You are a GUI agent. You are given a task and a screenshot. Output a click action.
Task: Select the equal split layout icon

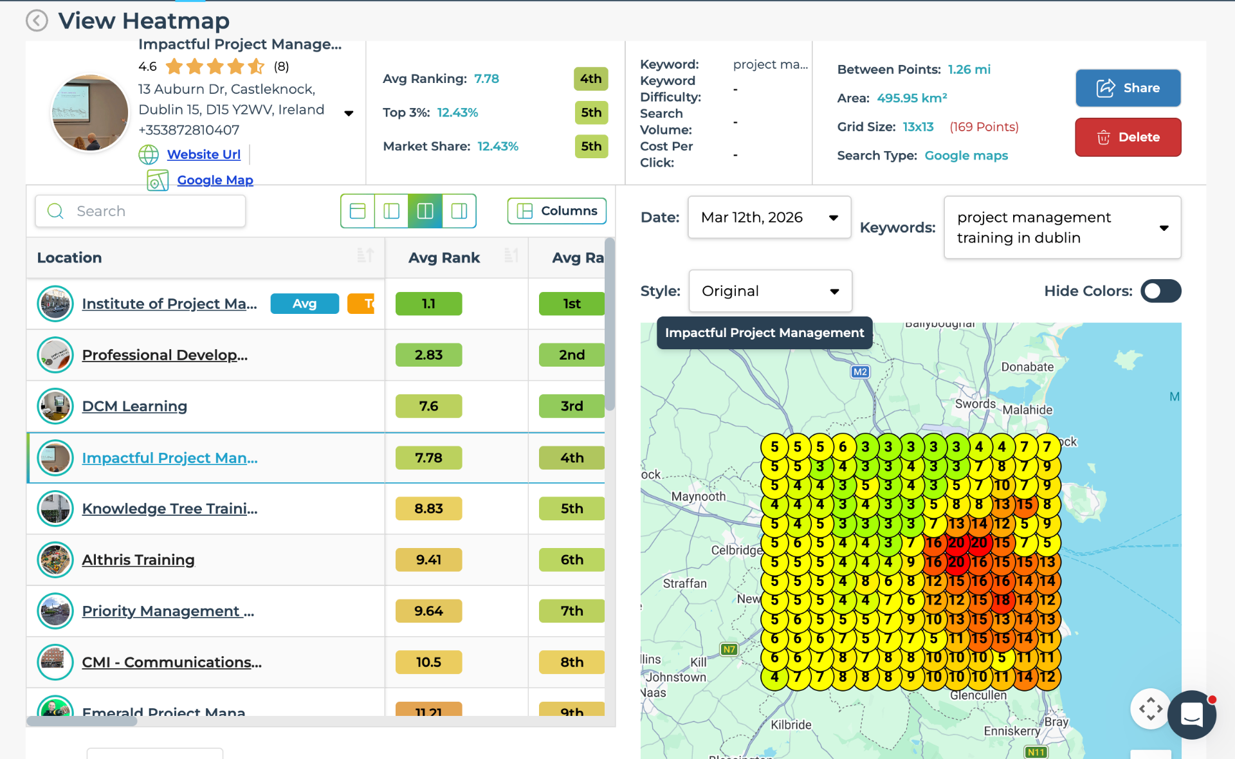[x=425, y=211]
